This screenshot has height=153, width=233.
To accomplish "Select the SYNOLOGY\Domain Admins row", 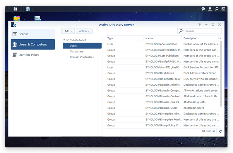I will click(x=163, y=85).
